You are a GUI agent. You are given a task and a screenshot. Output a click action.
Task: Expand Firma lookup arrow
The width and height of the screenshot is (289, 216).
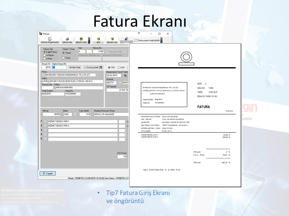pos(43,75)
